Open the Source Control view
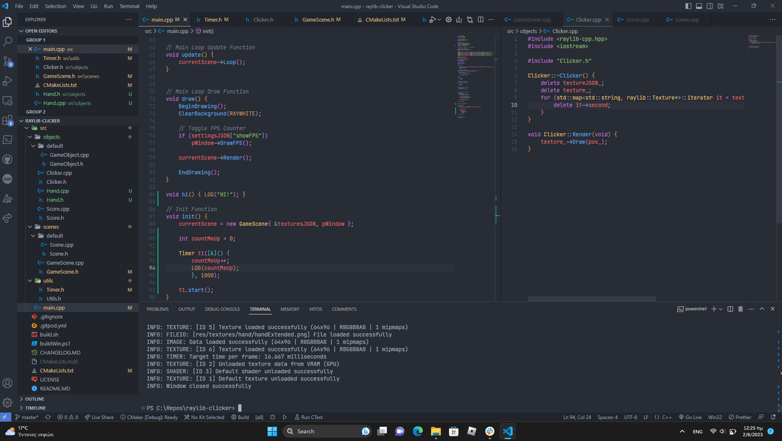Viewport: 782px width, 441px height. point(7,61)
